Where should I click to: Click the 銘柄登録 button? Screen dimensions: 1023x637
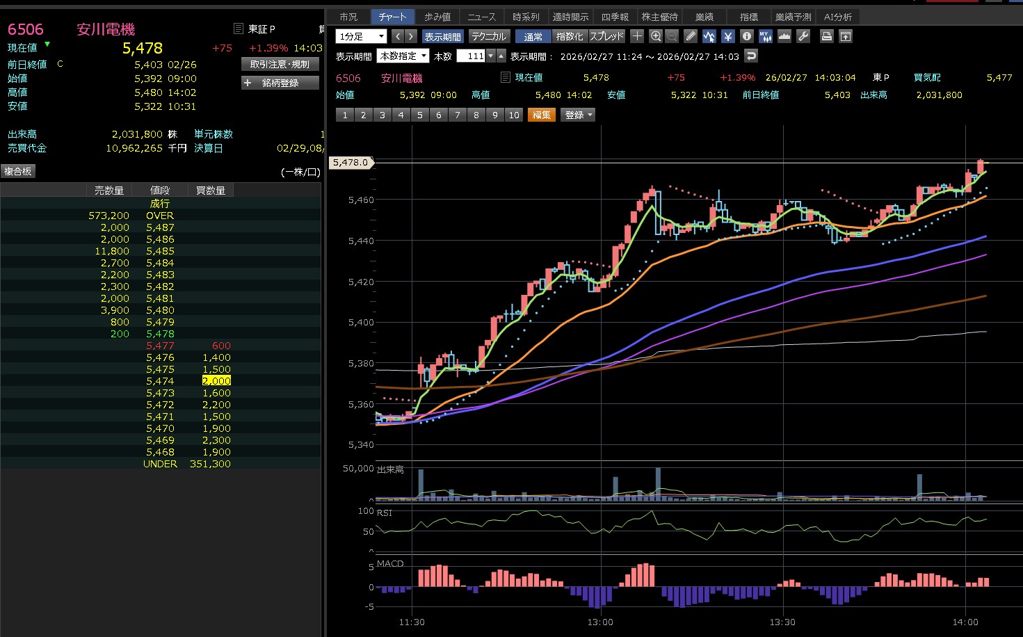280,83
